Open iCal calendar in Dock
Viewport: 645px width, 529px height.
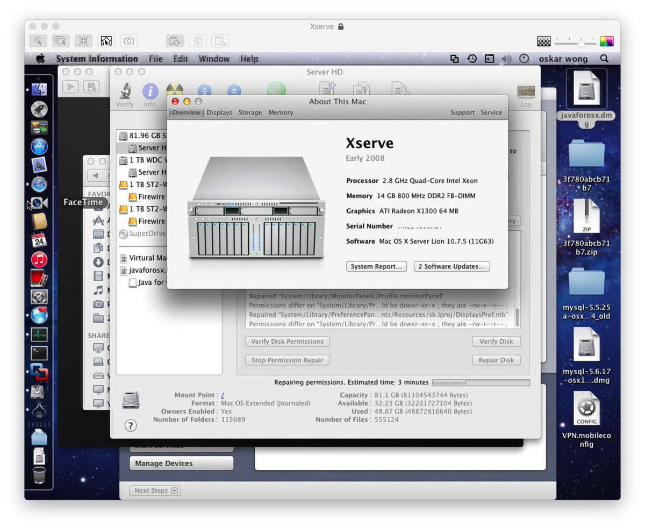click(39, 241)
